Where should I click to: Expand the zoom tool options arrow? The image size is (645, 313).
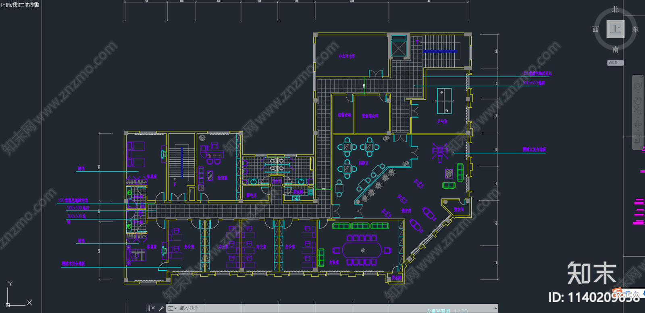coord(638,117)
